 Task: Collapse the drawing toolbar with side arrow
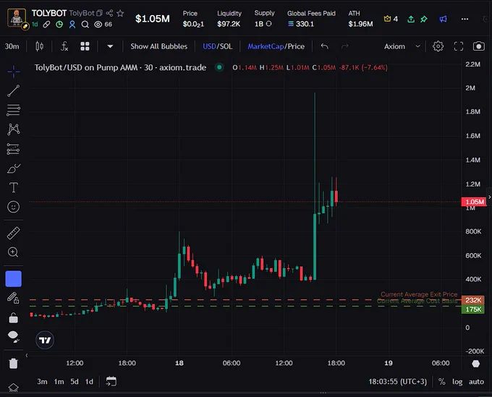[27, 355]
